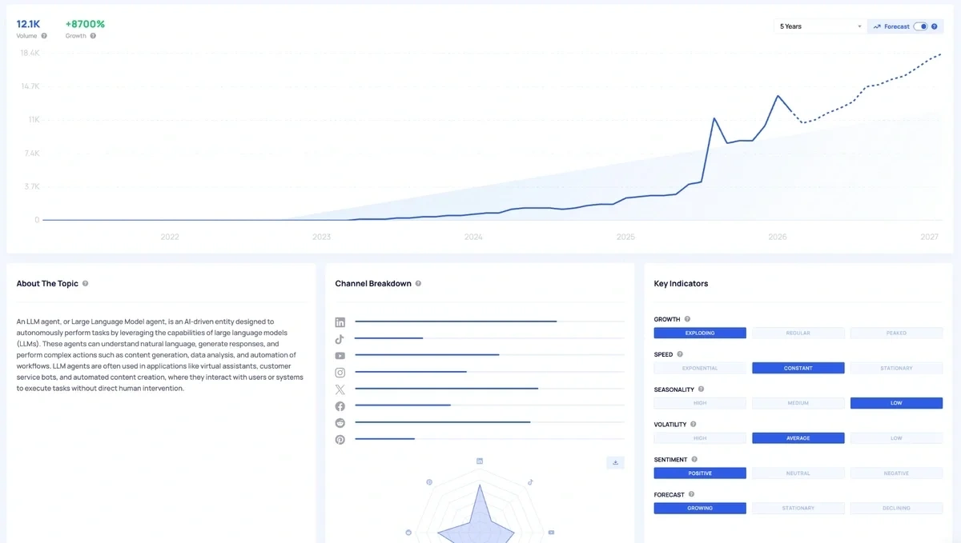Toggle the Forecast switch
Screen dimensions: 961x543
[920, 26]
